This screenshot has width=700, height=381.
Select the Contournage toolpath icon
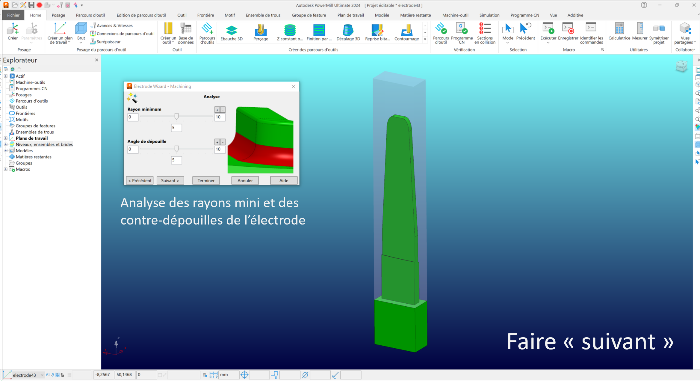(406, 30)
